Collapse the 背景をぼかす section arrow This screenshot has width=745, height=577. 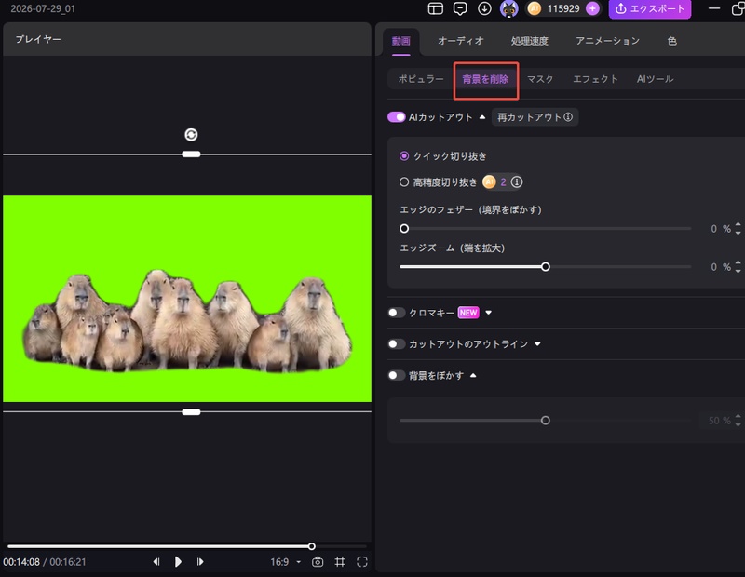click(473, 375)
